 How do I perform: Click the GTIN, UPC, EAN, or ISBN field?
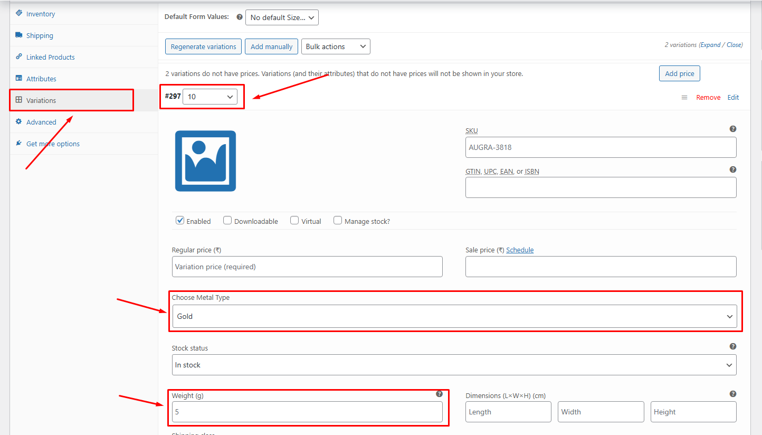coord(601,187)
